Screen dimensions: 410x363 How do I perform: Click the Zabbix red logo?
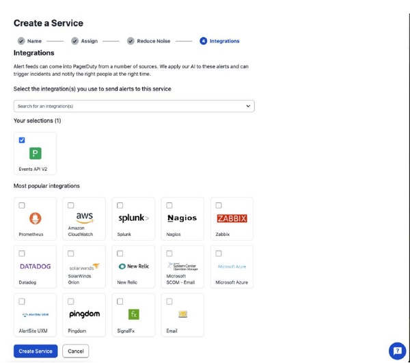click(x=232, y=218)
